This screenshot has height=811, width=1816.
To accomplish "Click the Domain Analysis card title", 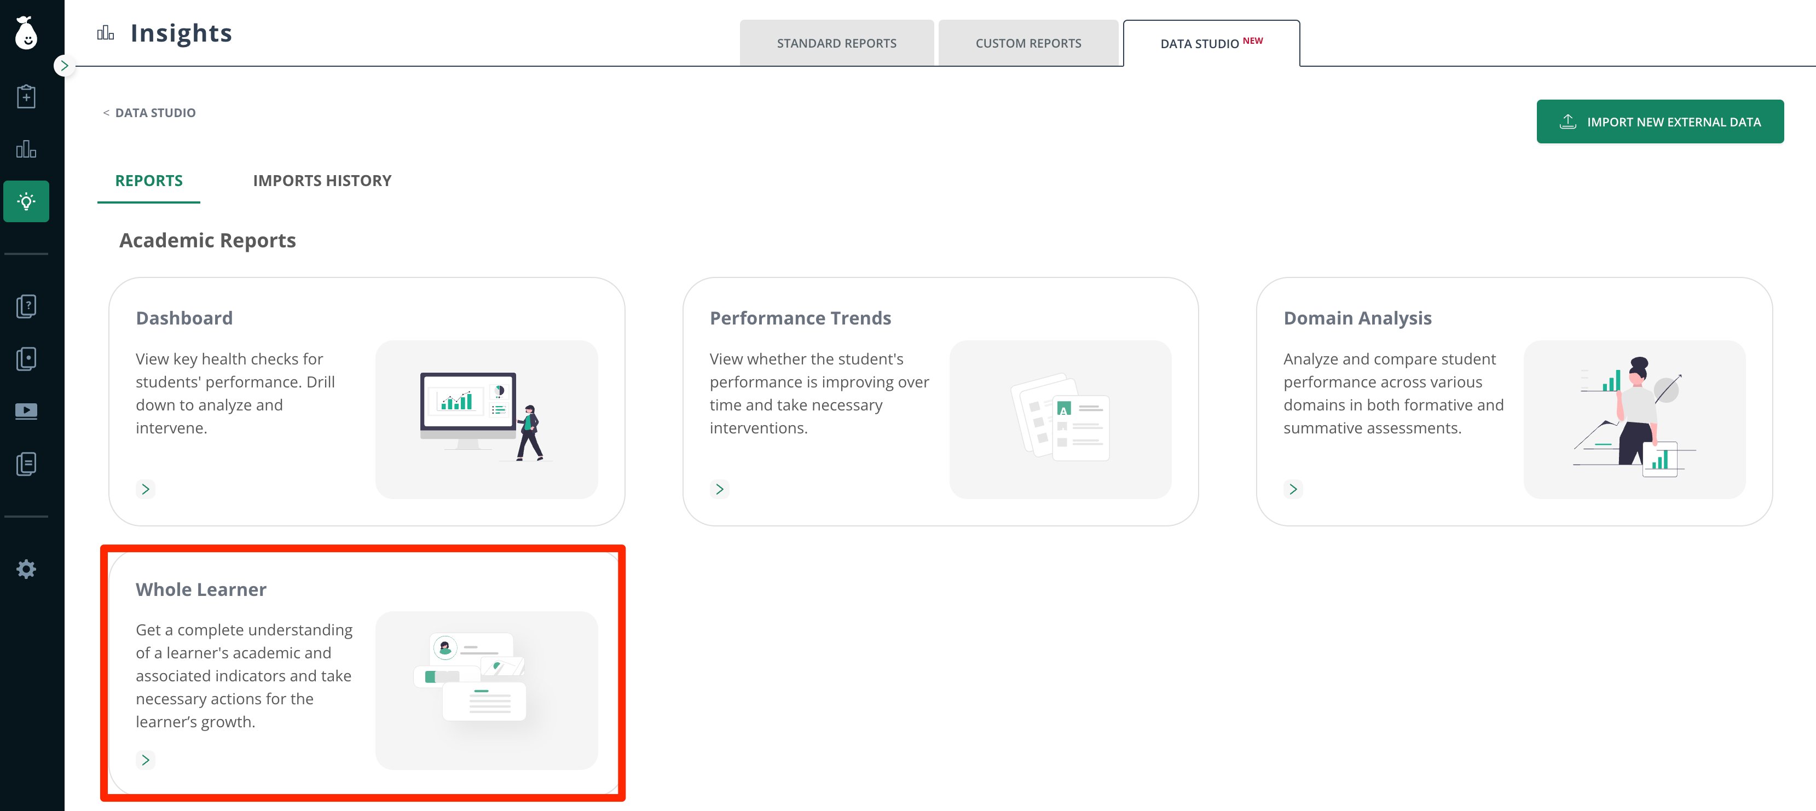I will (x=1357, y=318).
